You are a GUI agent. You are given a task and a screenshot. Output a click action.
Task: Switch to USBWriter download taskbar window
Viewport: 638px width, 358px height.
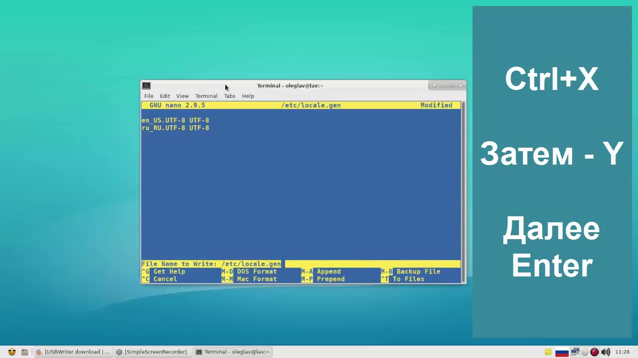(73, 352)
